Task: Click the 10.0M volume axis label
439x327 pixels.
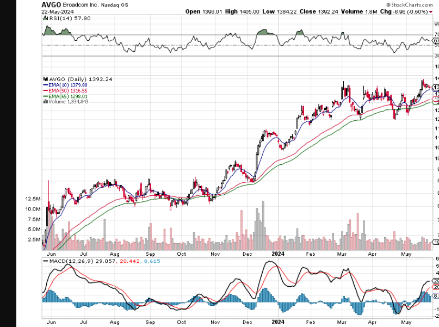Action: click(x=33, y=209)
